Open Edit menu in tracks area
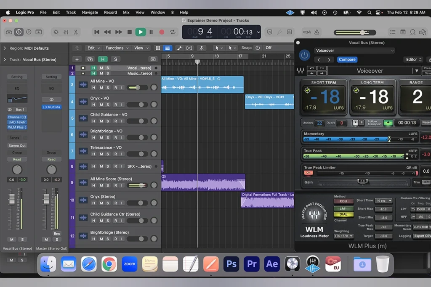The width and height of the screenshot is (431, 287). pos(93,48)
